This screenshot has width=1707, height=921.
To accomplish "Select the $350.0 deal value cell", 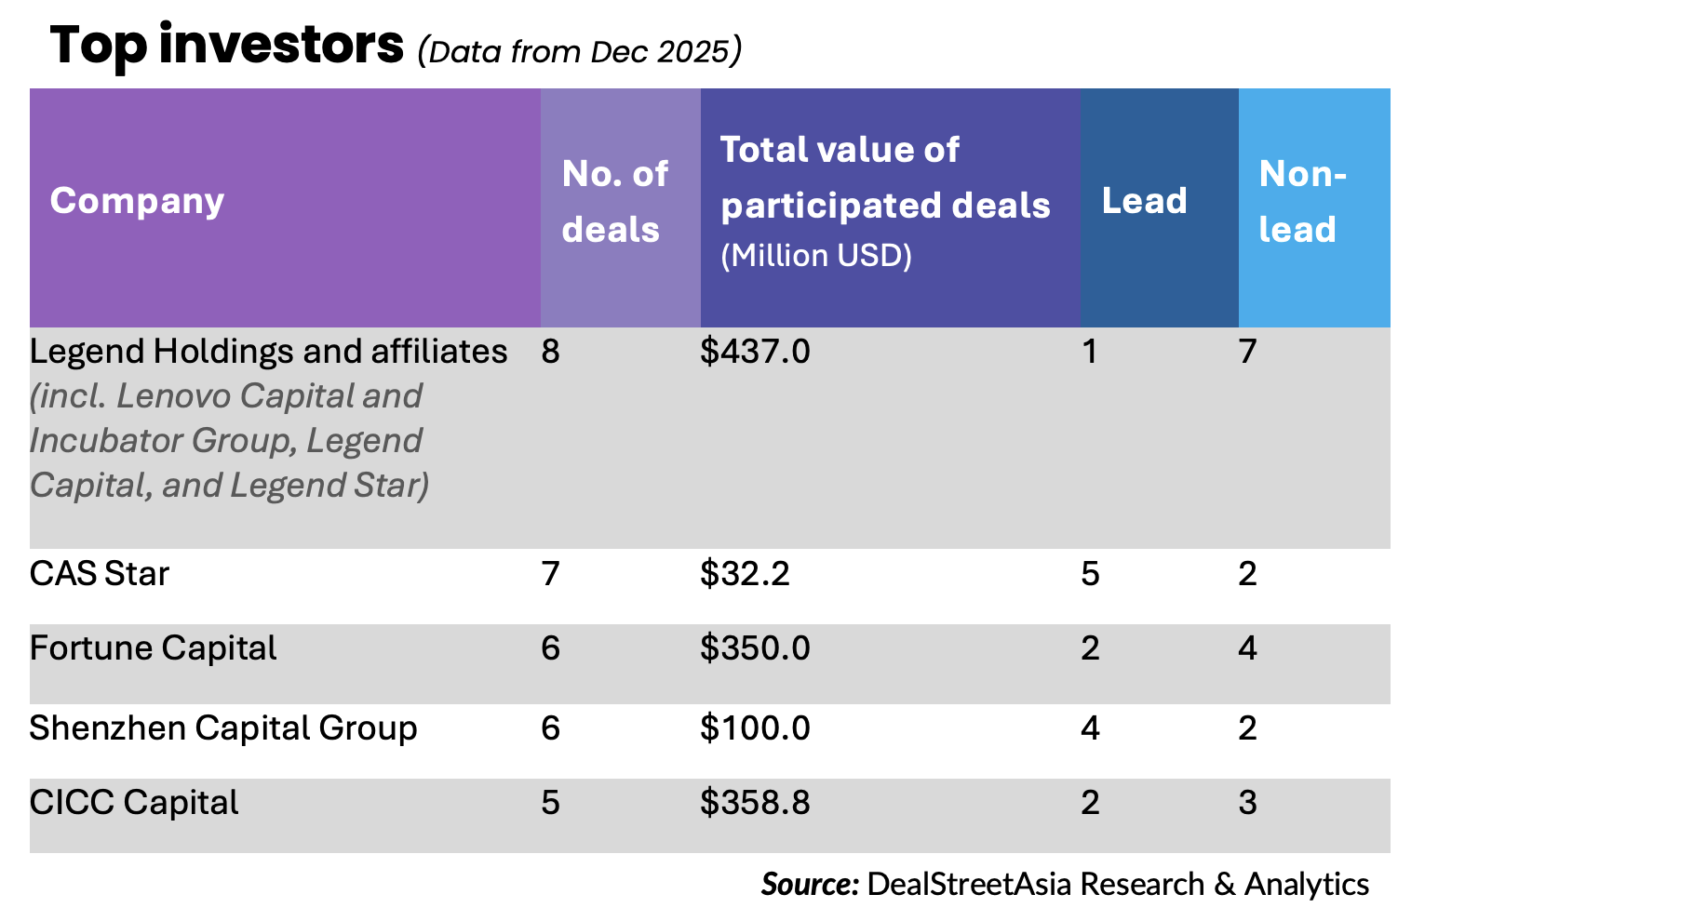I will coord(755,648).
